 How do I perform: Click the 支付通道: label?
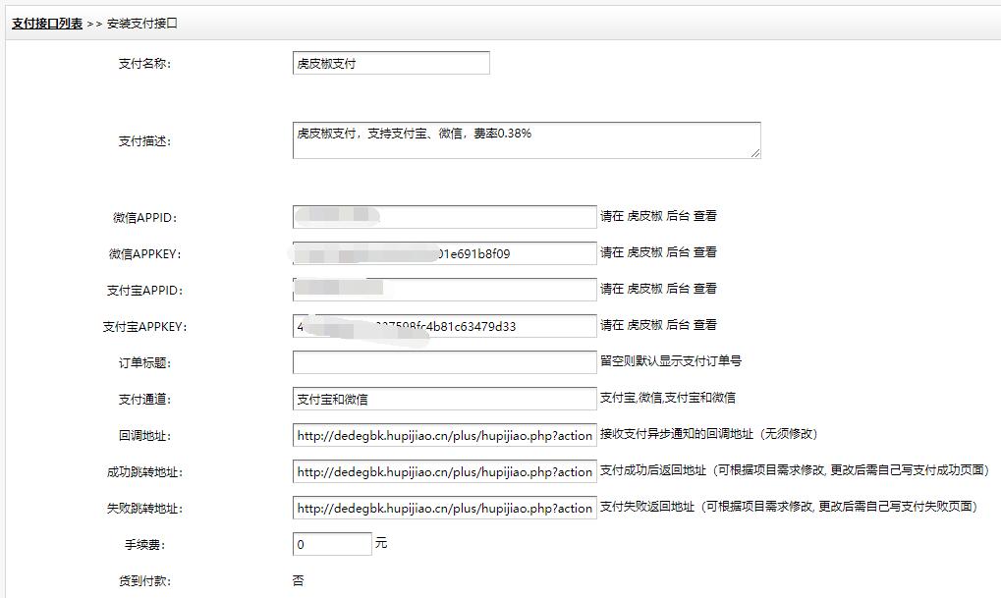[x=145, y=400]
